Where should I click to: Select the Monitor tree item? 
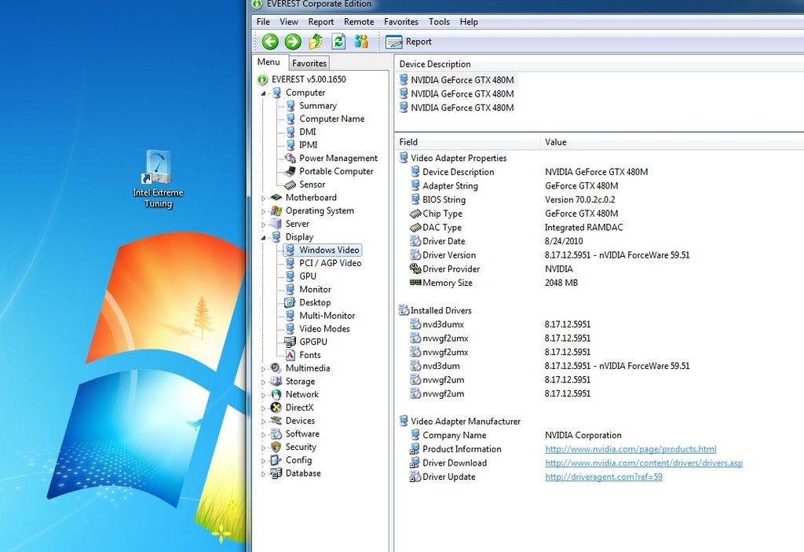[315, 289]
